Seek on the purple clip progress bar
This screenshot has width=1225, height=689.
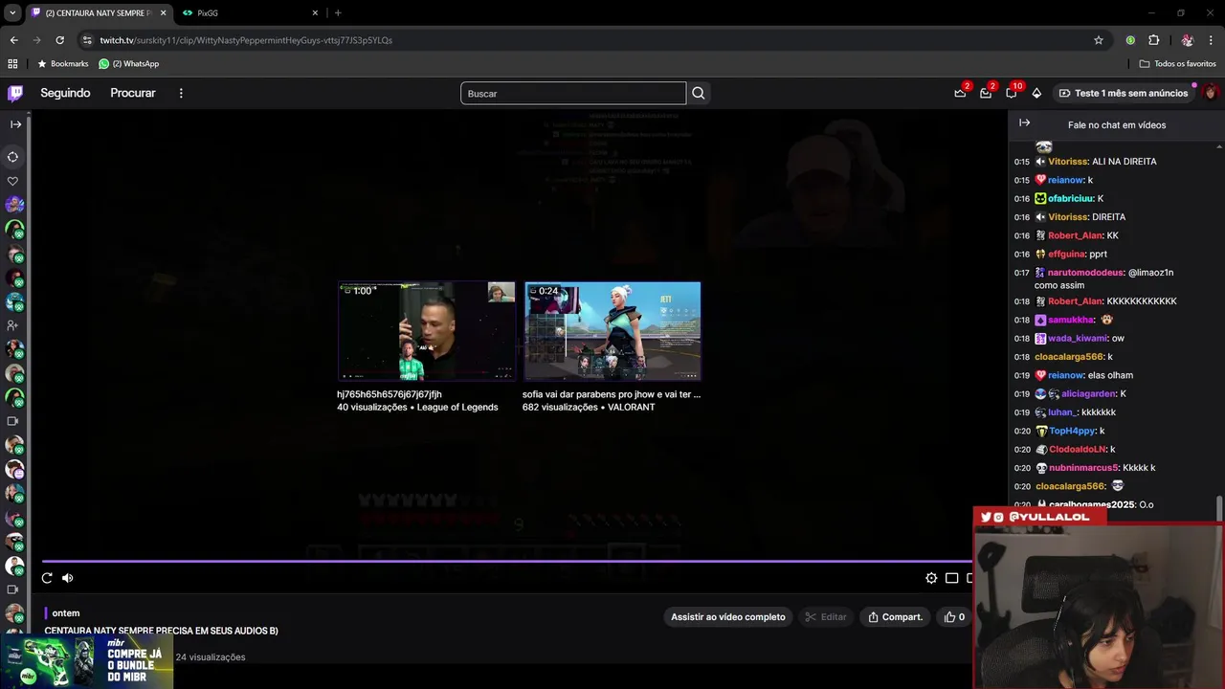click(x=507, y=562)
